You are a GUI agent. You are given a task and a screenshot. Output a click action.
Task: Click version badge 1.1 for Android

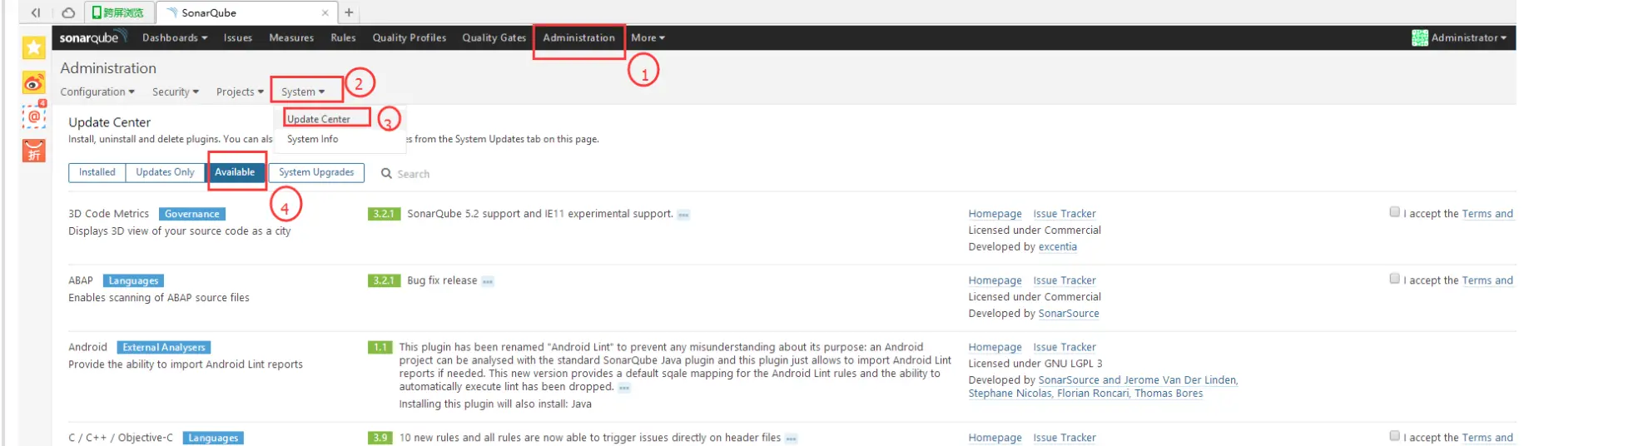[380, 347]
